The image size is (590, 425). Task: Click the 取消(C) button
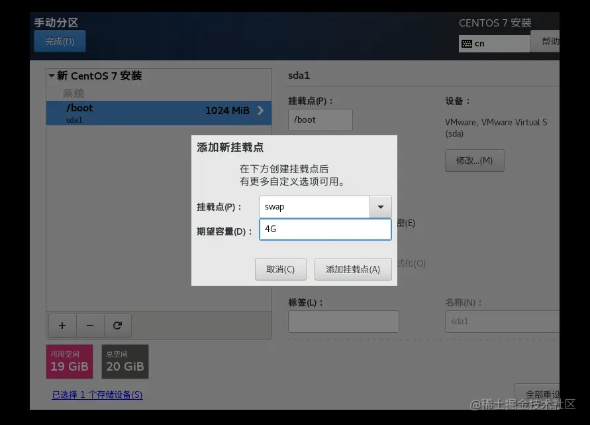(x=280, y=269)
